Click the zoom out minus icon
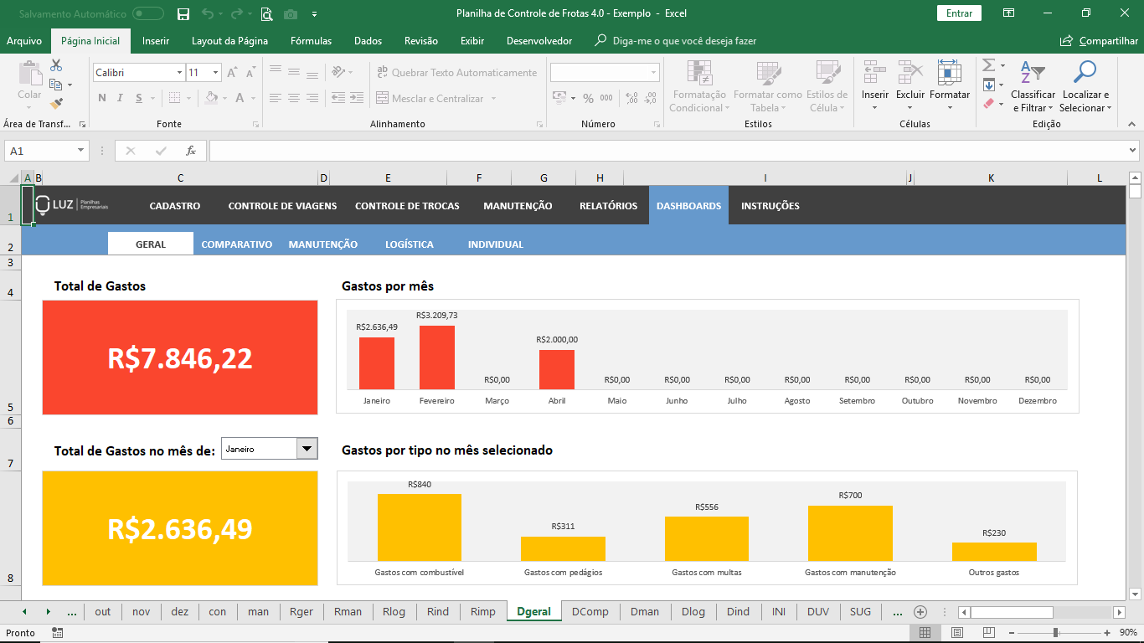Image resolution: width=1144 pixels, height=643 pixels. pyautogui.click(x=1013, y=633)
